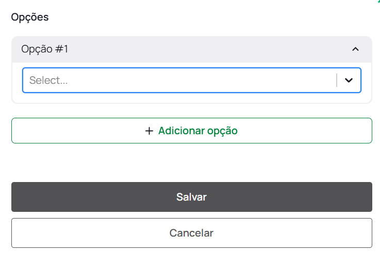Add a new option with Adicionar opção
Image resolution: width=380 pixels, height=253 pixels.
pyautogui.click(x=191, y=131)
